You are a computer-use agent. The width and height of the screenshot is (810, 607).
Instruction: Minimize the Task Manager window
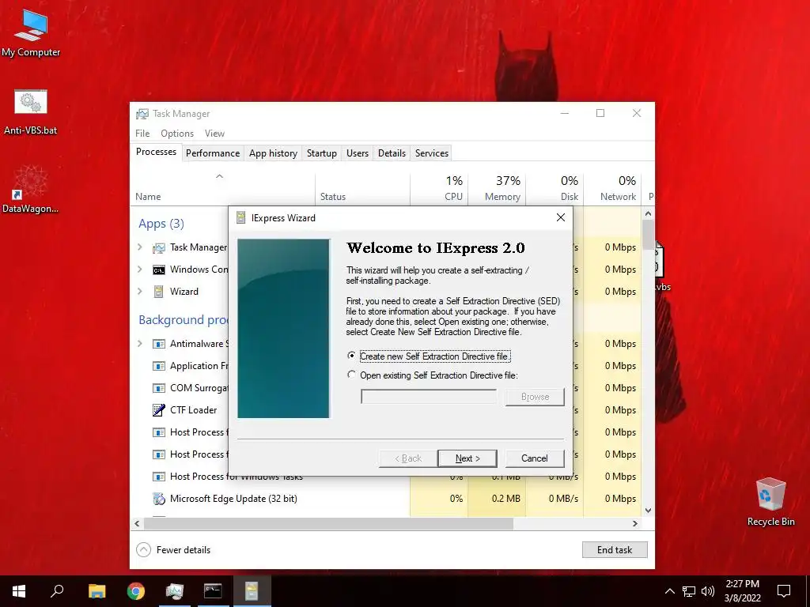click(x=565, y=113)
